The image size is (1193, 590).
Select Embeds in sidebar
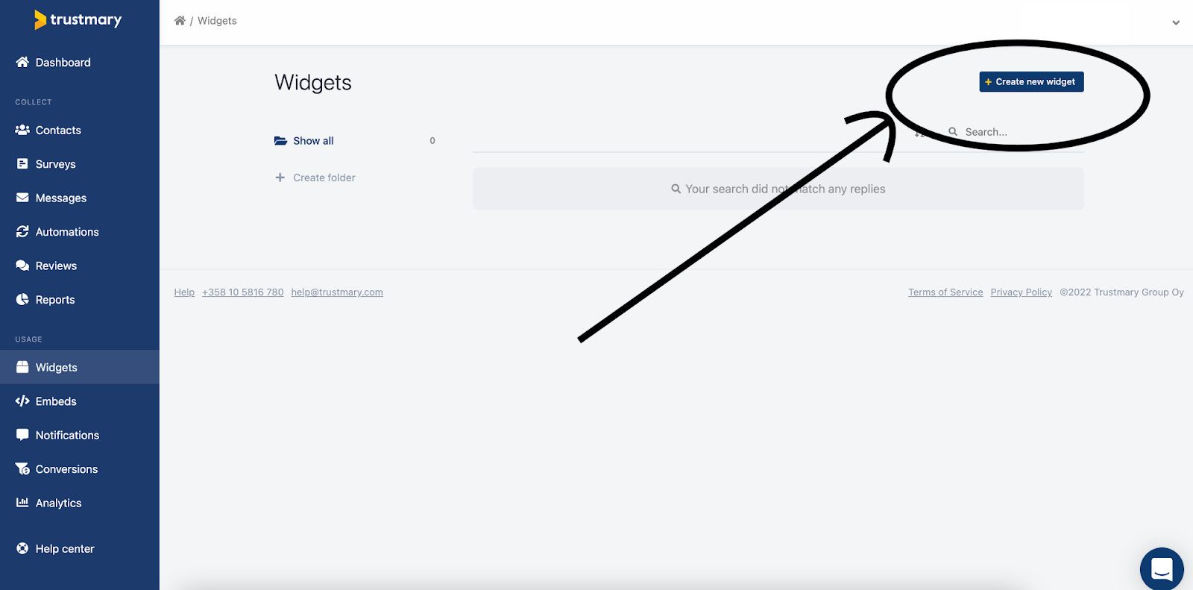coord(80,401)
